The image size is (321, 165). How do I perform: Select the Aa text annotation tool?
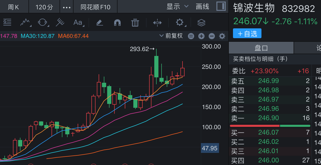click(x=78, y=23)
